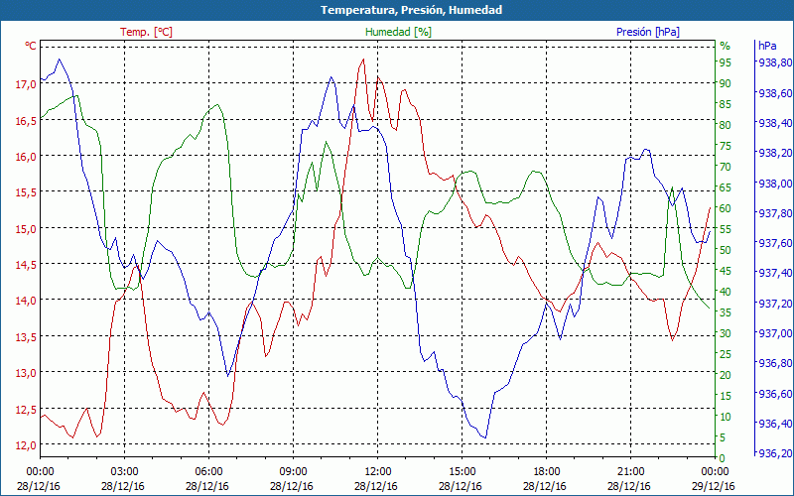Click the 936,40 pressure axis value
This screenshot has width=794, height=496.
[x=773, y=424]
